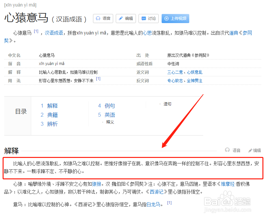This screenshot has width=266, height=219.
Task: Open the 汉语成语 link
Action: tap(53, 33)
